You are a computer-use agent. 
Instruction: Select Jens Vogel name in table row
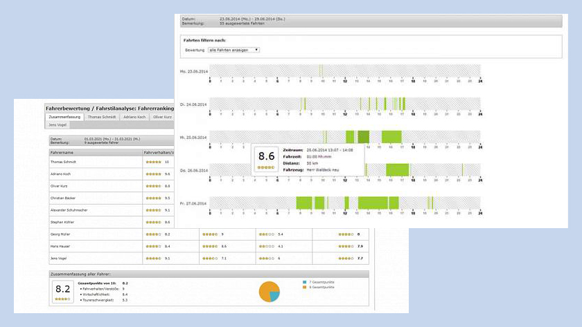pyautogui.click(x=59, y=258)
